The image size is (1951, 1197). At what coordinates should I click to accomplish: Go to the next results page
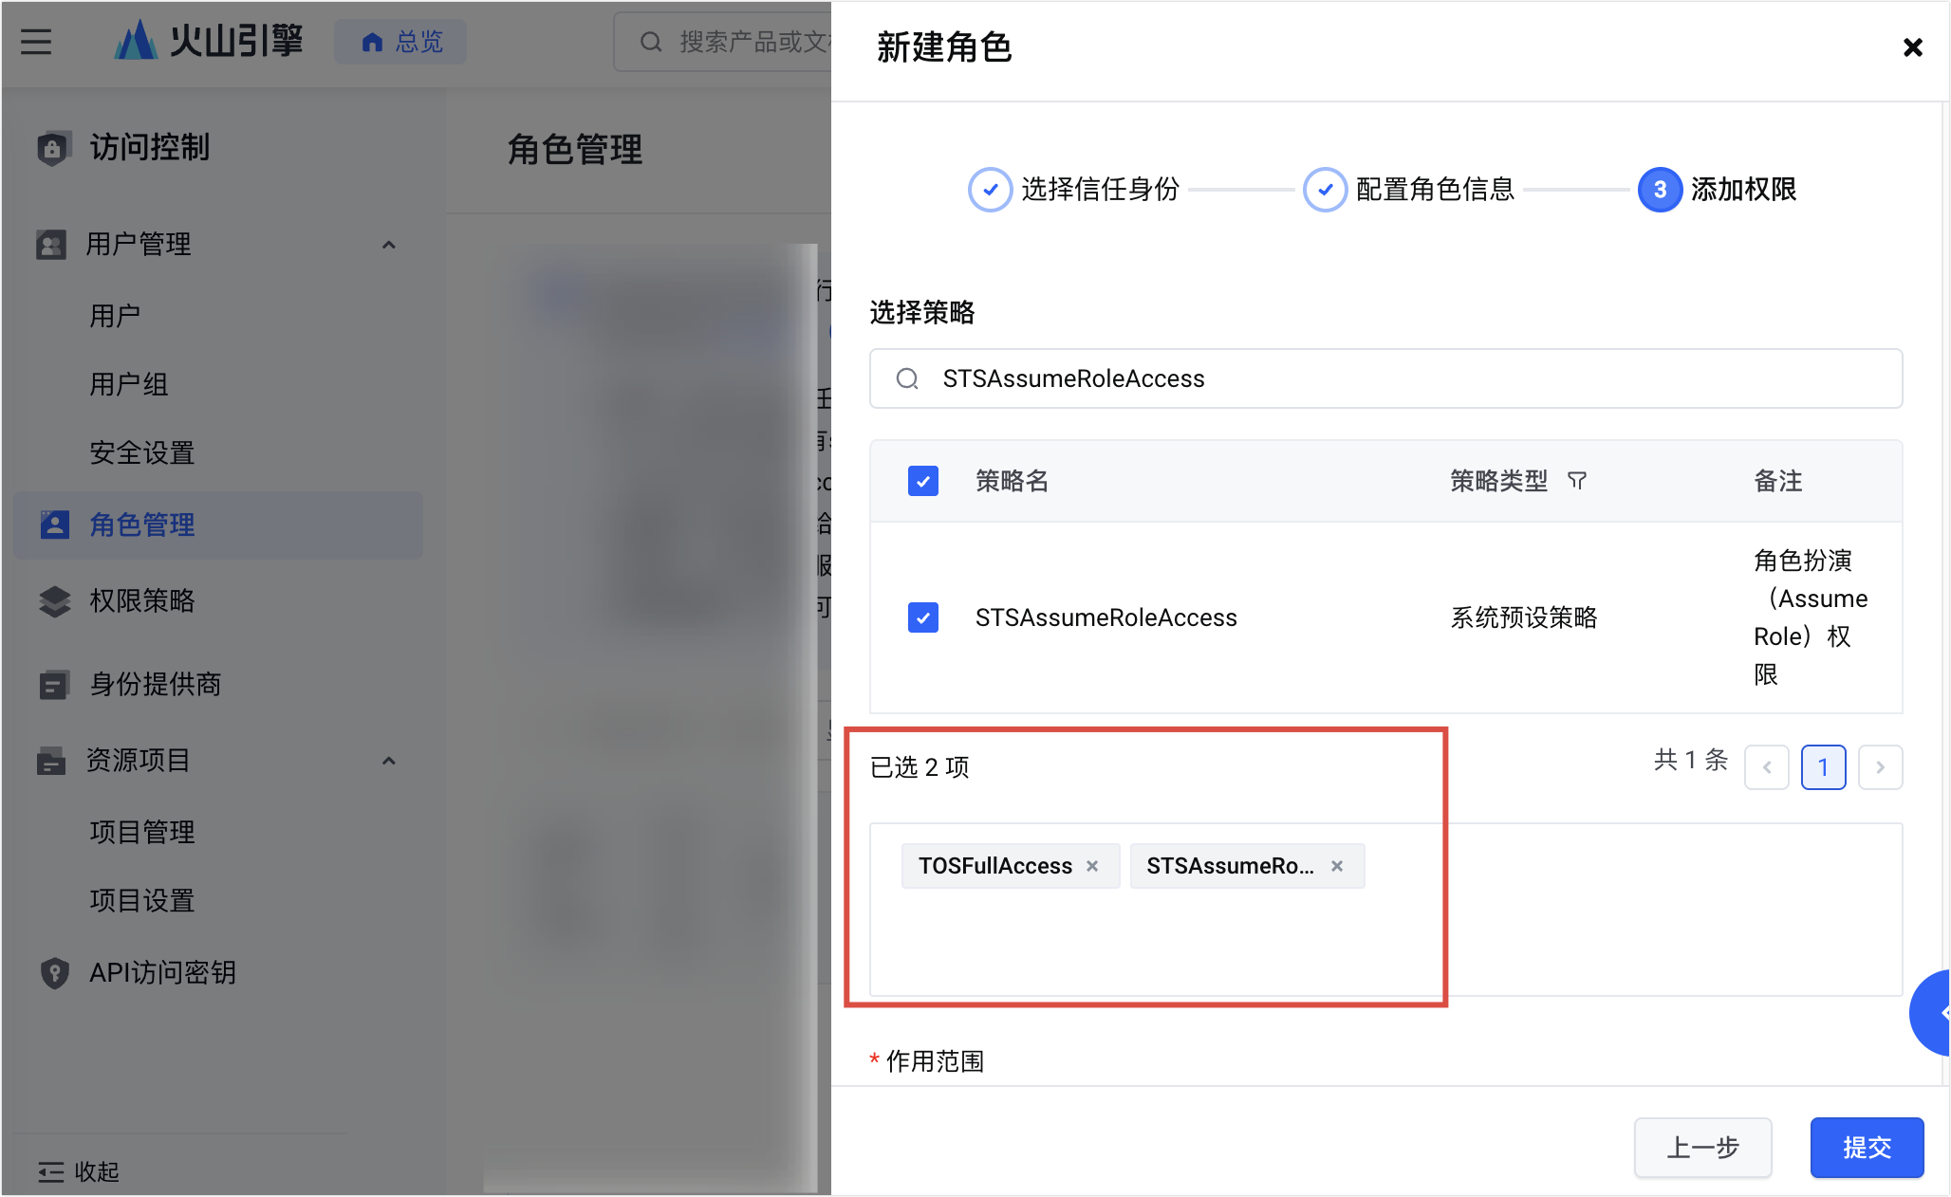click(1880, 767)
